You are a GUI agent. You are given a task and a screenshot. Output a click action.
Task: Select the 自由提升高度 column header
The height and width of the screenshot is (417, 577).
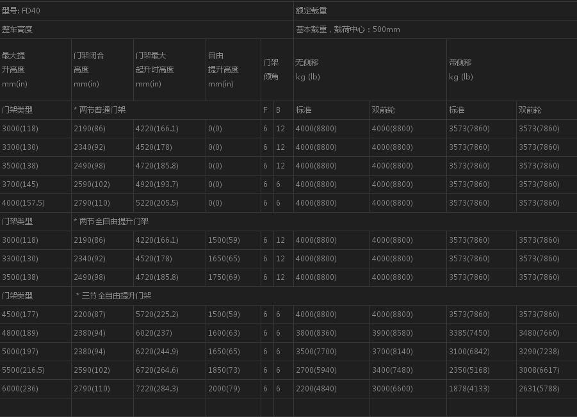click(223, 69)
